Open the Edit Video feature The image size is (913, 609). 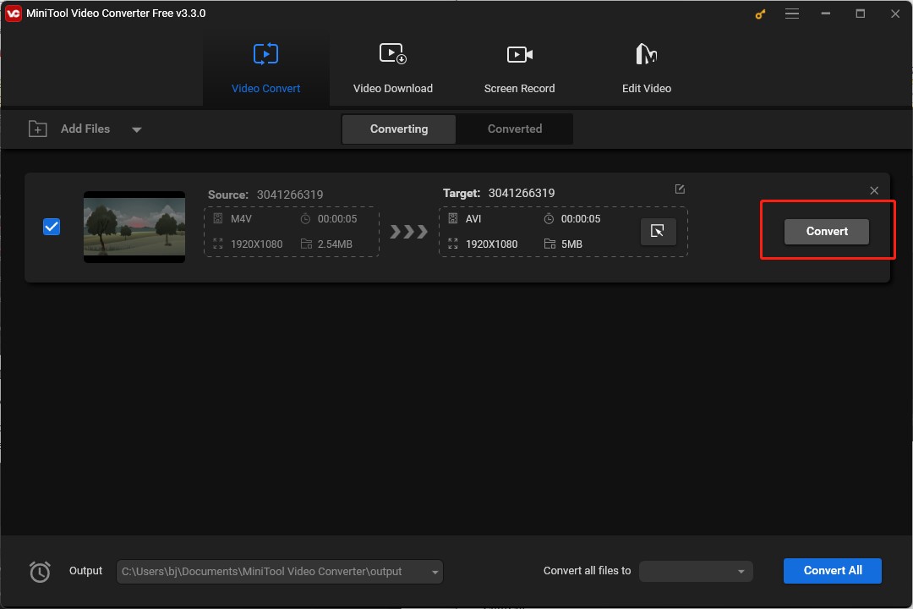[x=646, y=66]
